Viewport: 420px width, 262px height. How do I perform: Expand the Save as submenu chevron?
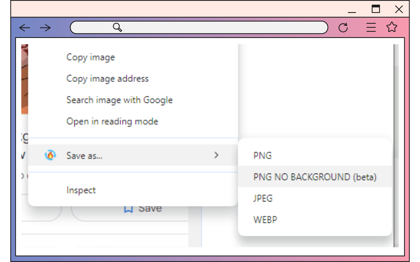216,156
